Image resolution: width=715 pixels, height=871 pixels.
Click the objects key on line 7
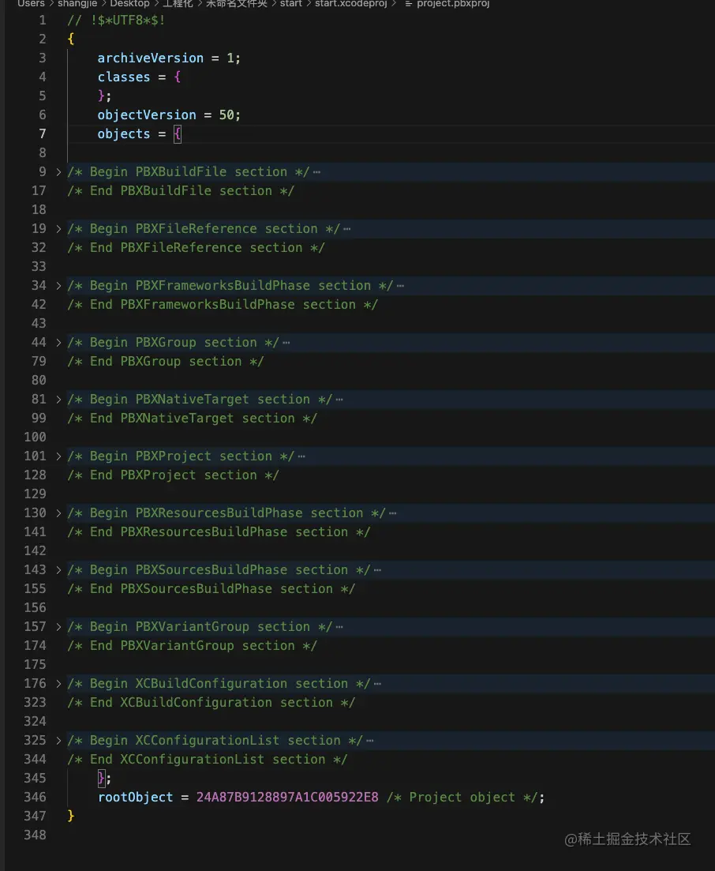[x=124, y=134]
